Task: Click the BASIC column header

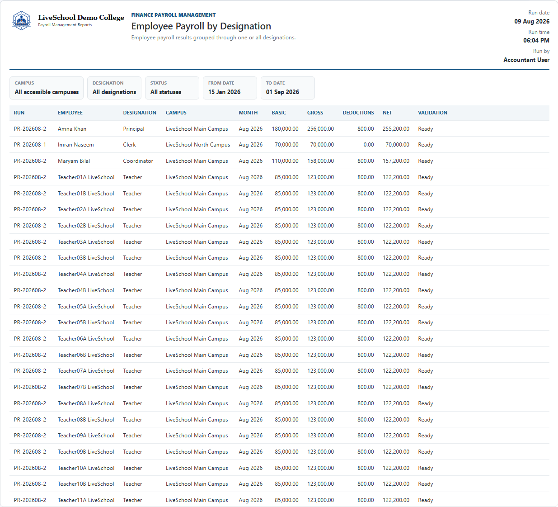Action: pyautogui.click(x=279, y=113)
